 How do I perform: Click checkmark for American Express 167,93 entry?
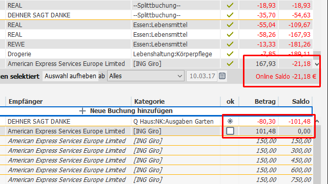pyautogui.click(x=230, y=63)
